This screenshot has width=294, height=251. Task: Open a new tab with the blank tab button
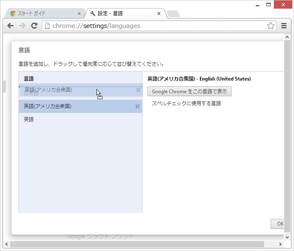[173, 14]
